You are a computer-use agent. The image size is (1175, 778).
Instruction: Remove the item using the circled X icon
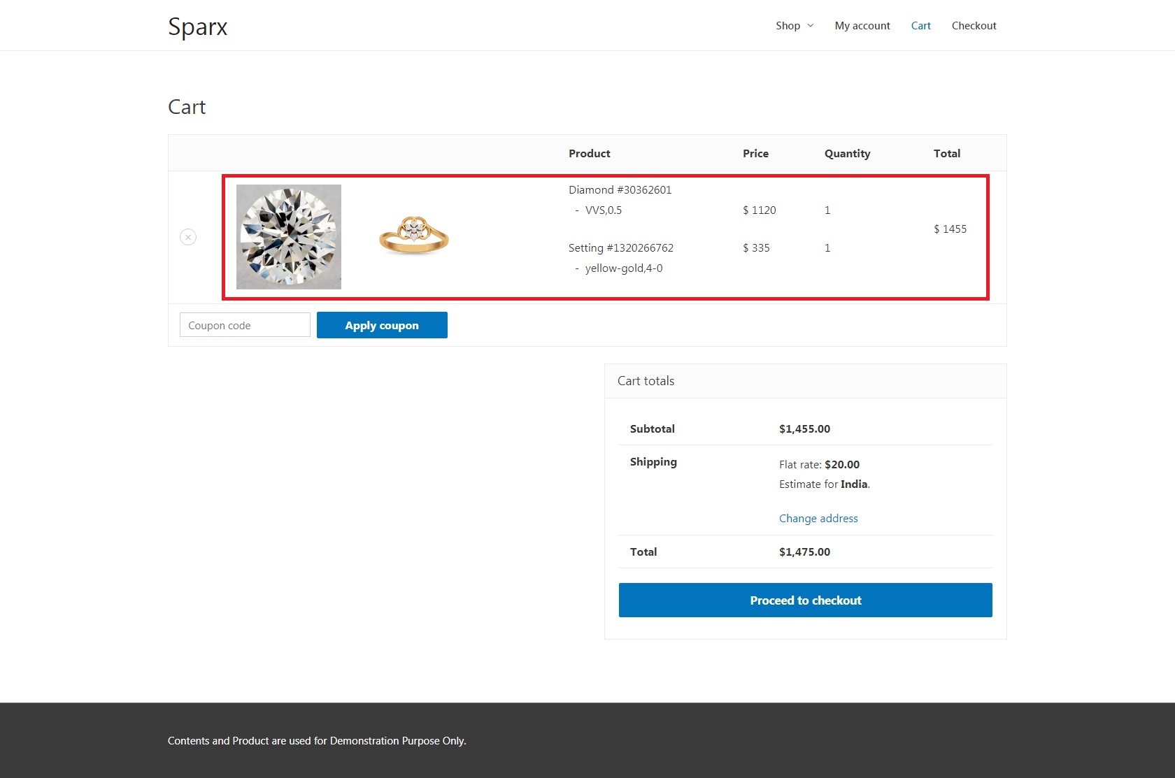[188, 237]
